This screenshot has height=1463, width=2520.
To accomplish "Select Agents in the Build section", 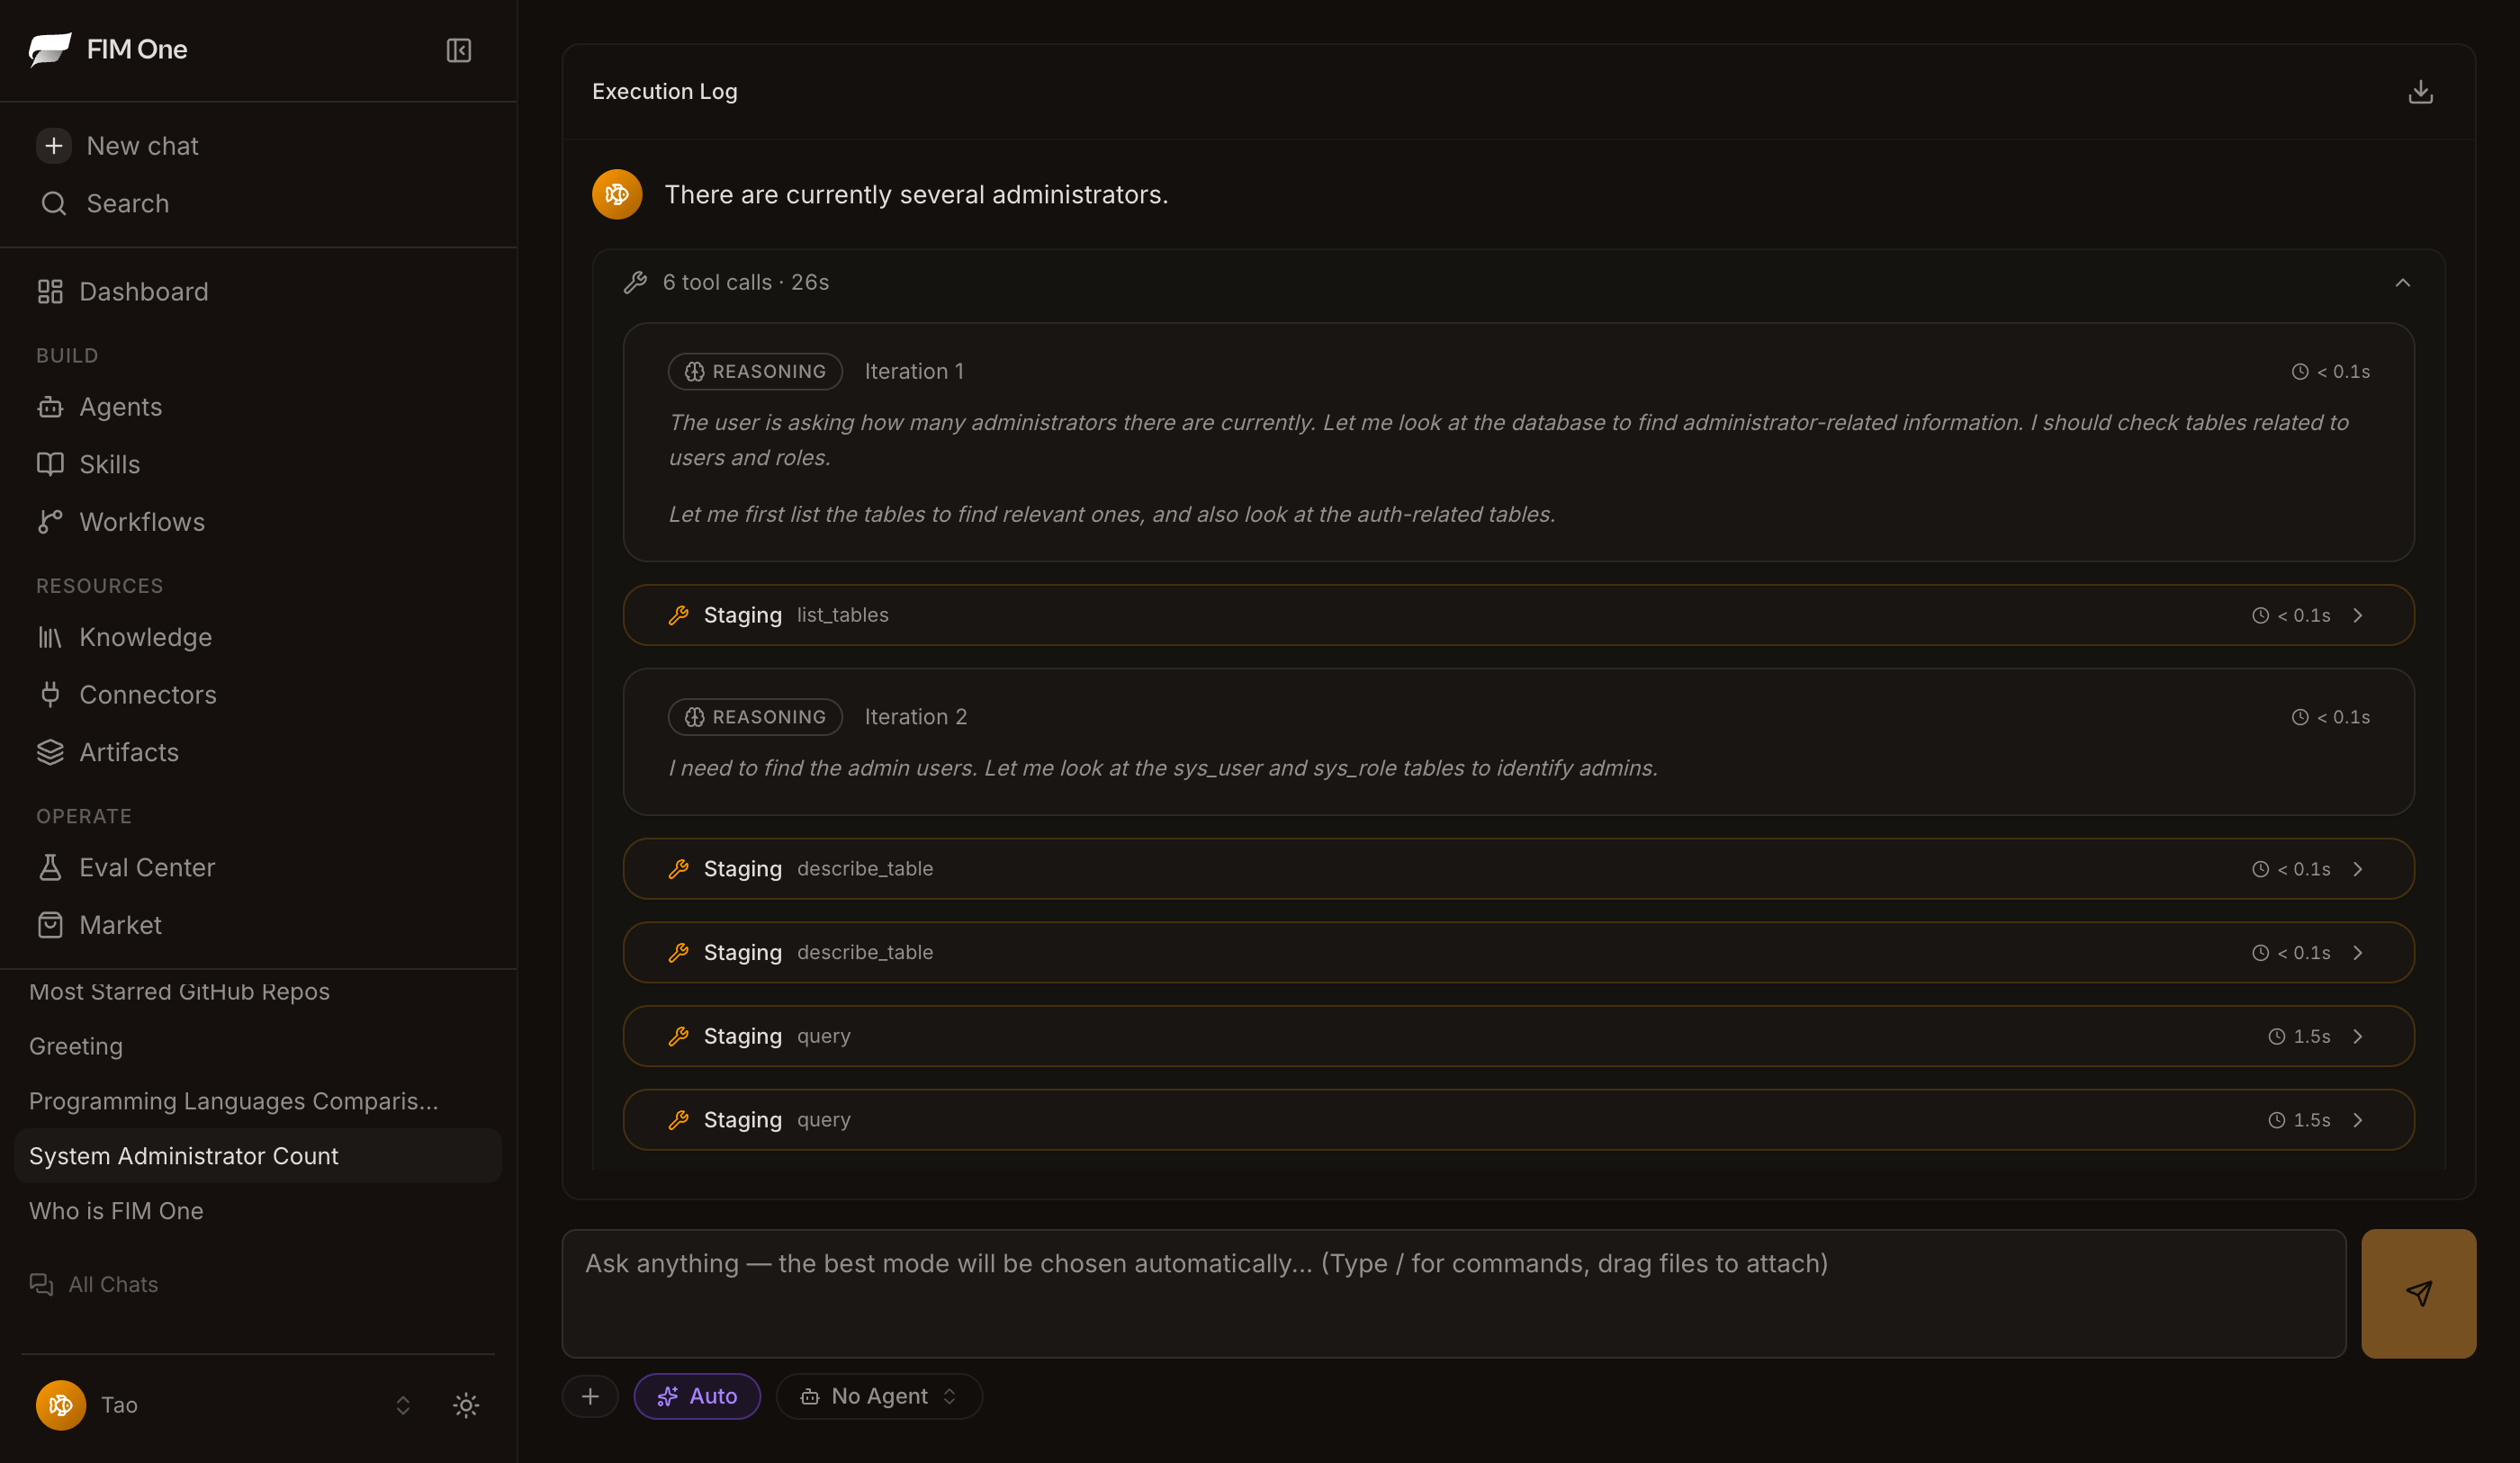I will [x=120, y=406].
